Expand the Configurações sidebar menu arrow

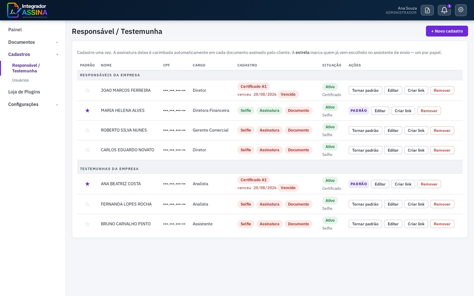click(x=57, y=105)
